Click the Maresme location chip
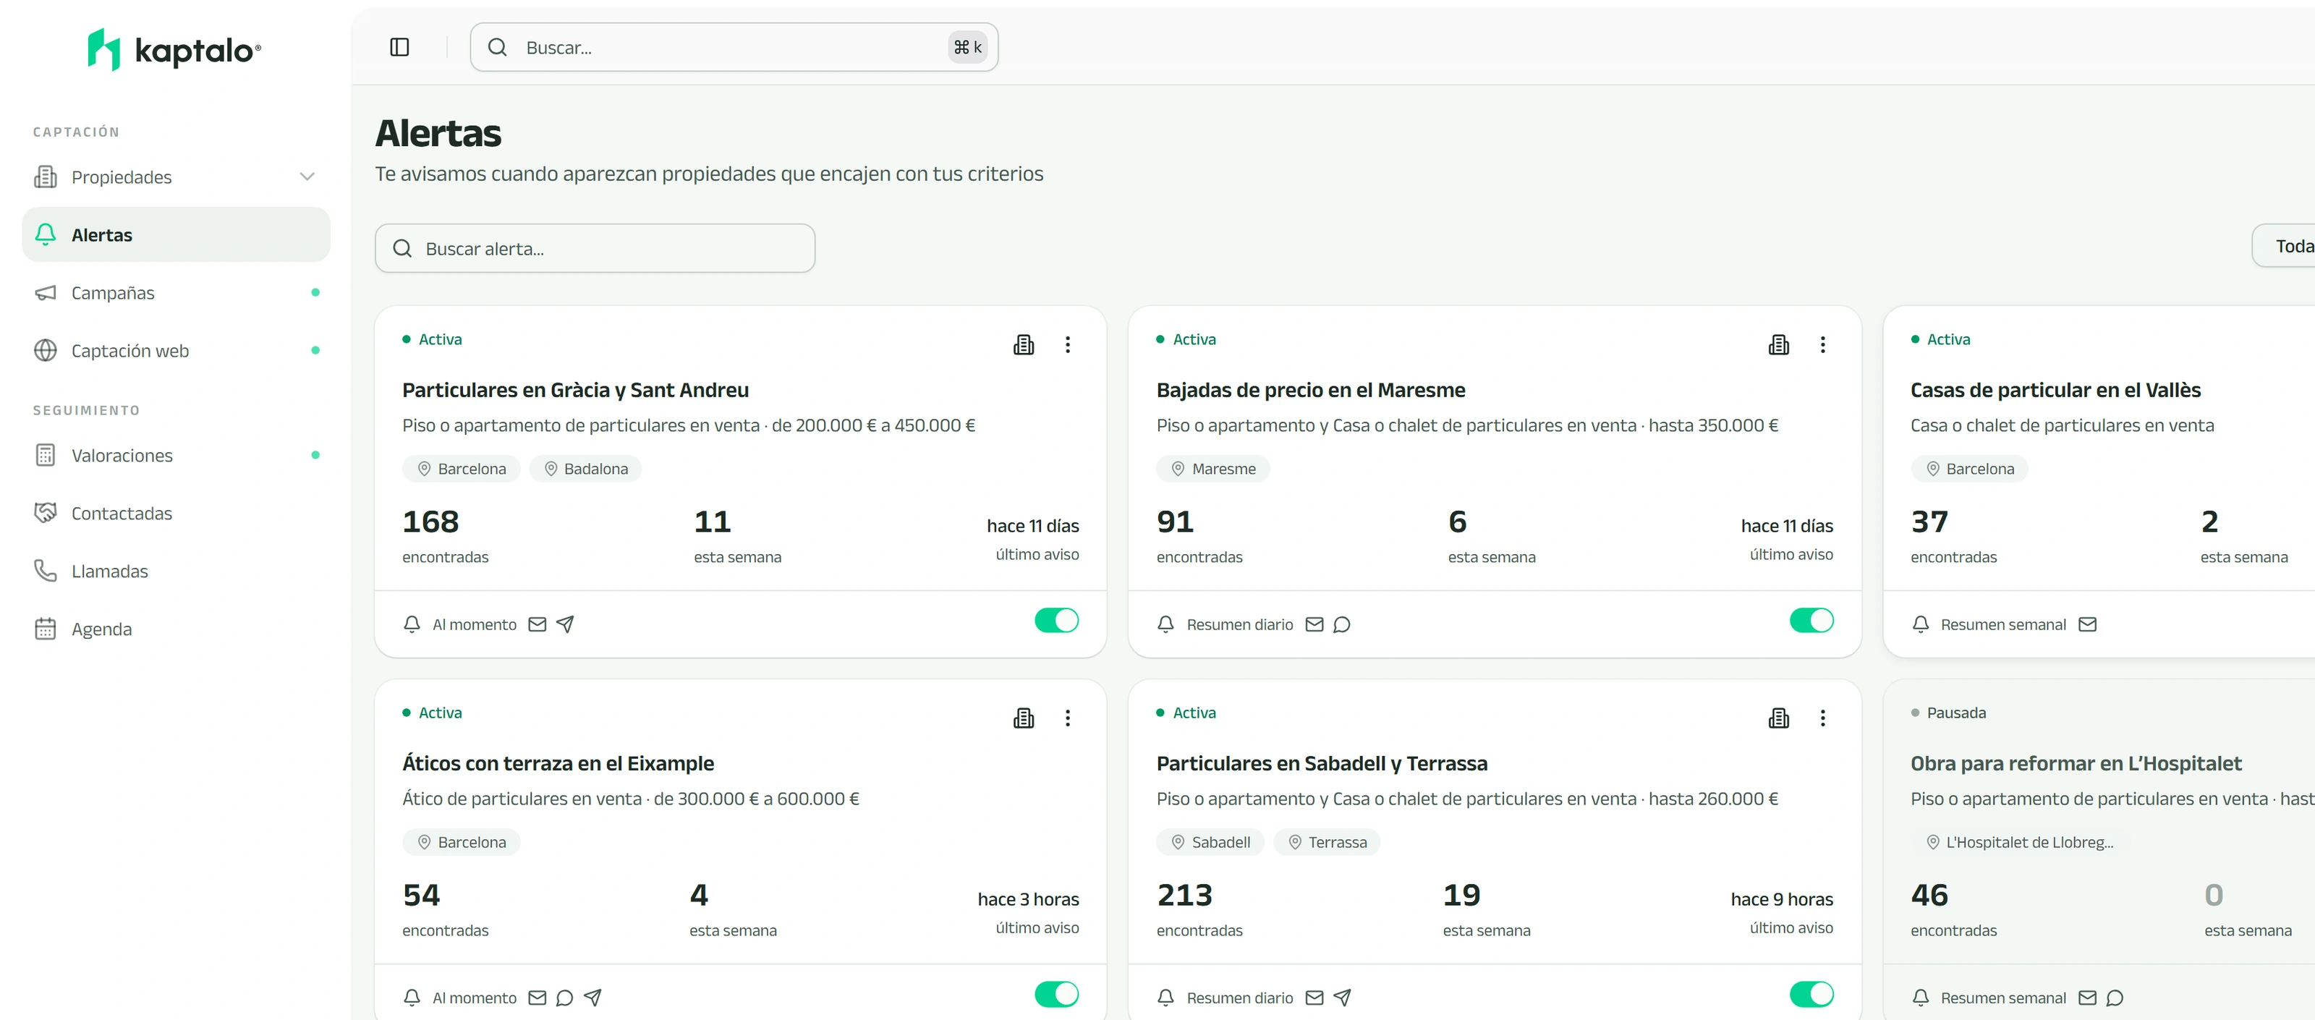 pyautogui.click(x=1212, y=469)
